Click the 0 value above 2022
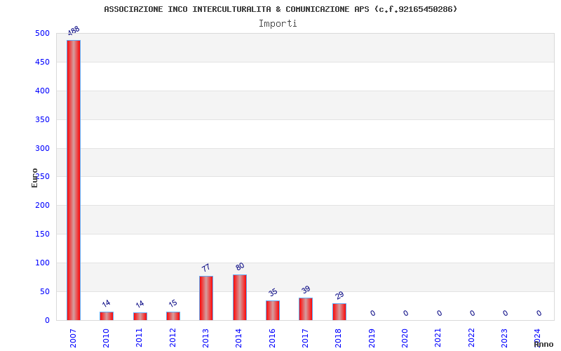 (472, 313)
